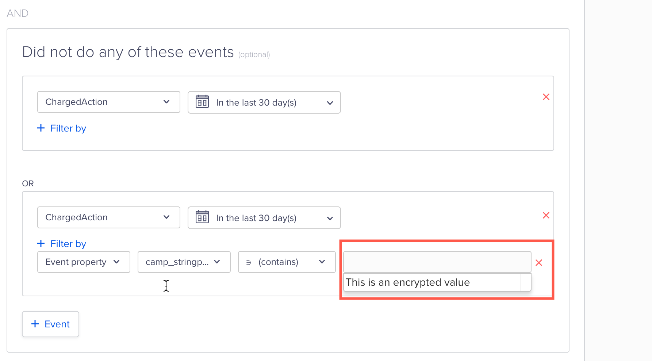Click the empty filter value input field
The width and height of the screenshot is (652, 361).
[x=437, y=262]
